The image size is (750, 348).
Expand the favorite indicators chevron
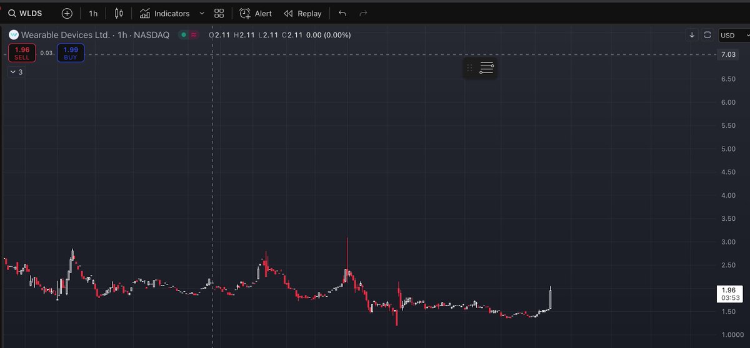click(201, 13)
